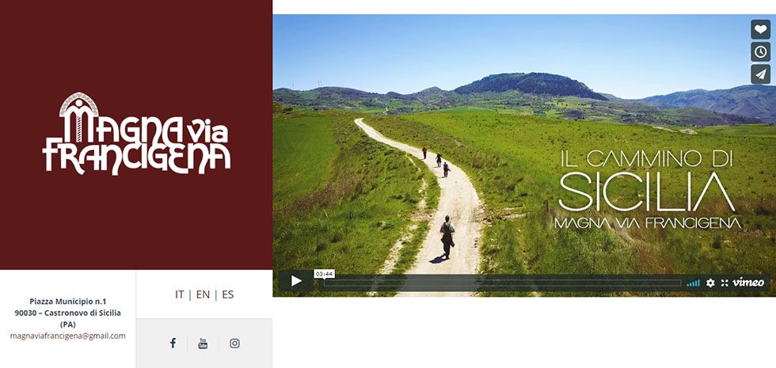Open the YouTube channel icon
The image size is (776, 368).
203,343
